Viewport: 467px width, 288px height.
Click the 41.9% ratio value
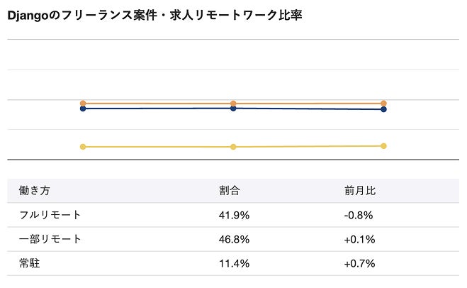point(234,215)
